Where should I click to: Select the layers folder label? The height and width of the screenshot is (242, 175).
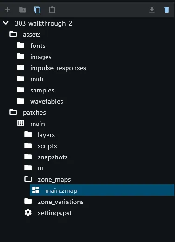(46, 135)
